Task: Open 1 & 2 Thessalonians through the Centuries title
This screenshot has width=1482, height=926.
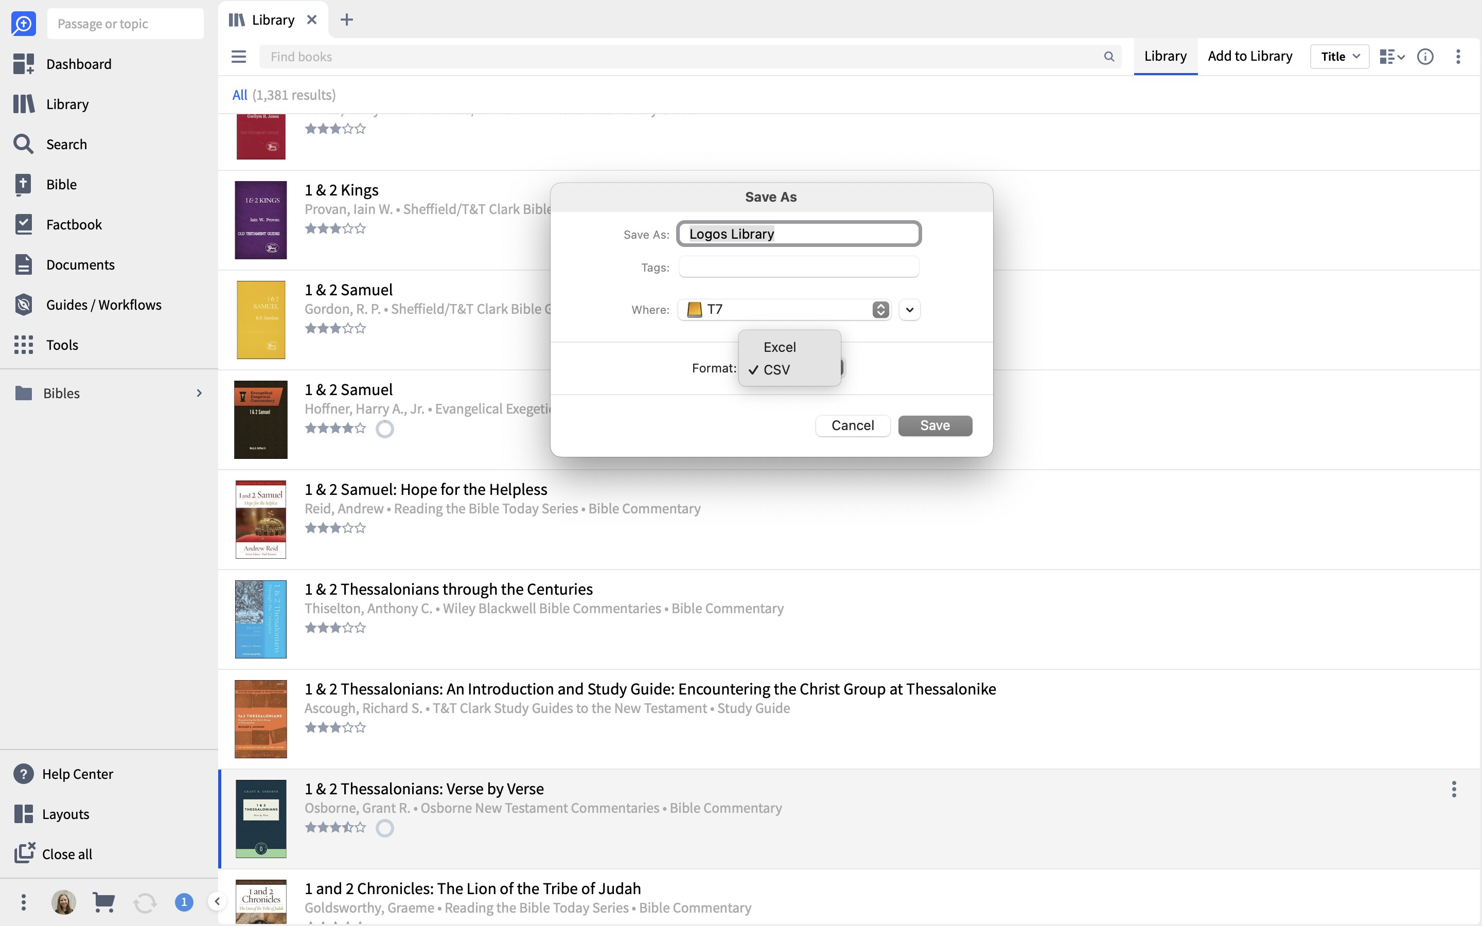Action: pyautogui.click(x=448, y=589)
